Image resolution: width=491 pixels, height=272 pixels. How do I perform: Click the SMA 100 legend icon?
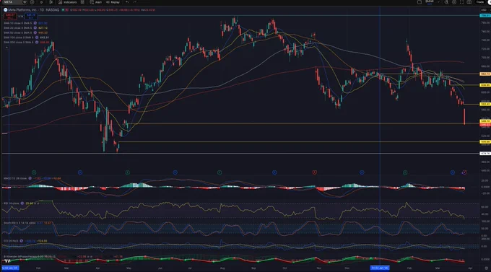[x=37, y=38]
